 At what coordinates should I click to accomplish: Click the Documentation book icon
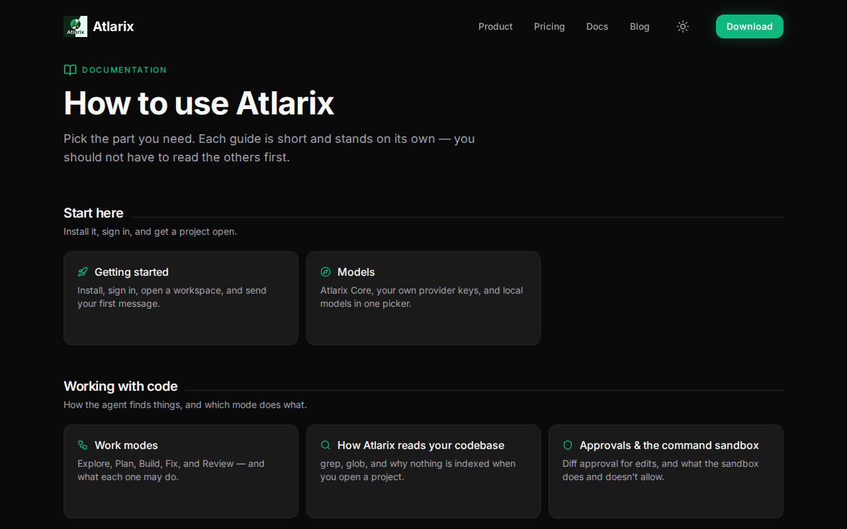pyautogui.click(x=70, y=70)
